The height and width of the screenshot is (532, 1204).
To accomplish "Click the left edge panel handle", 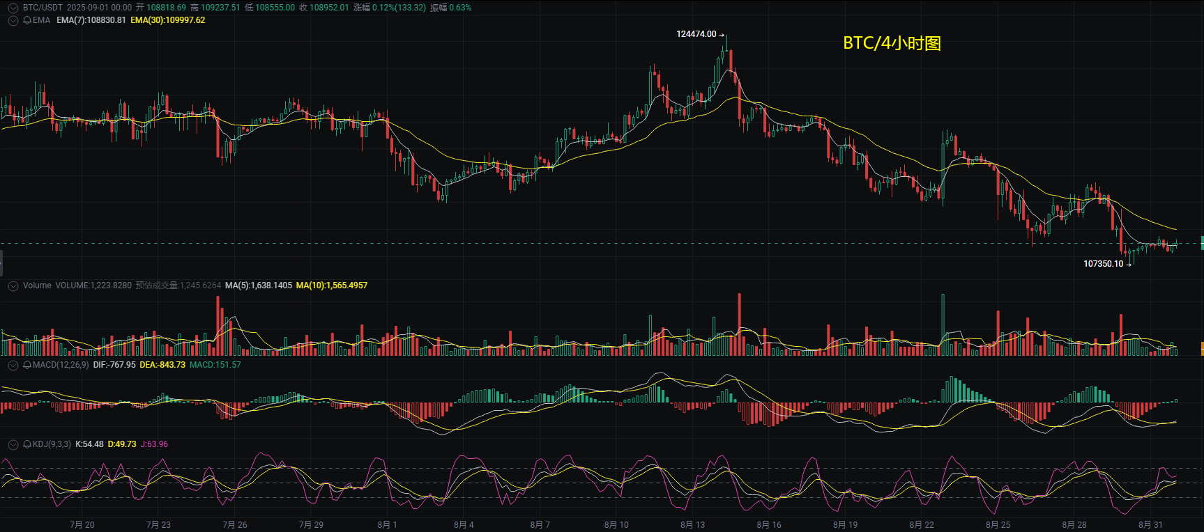I will pos(1,264).
